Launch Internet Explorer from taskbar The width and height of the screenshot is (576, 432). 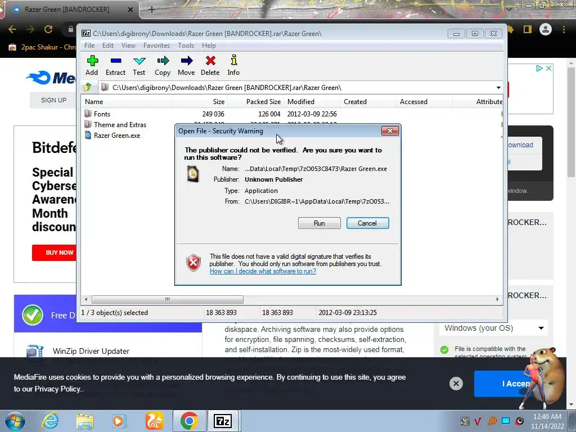coord(50,421)
